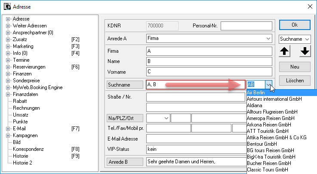Select Rechnungen in the tree
This screenshot has width=317, height=174.
[26, 108]
